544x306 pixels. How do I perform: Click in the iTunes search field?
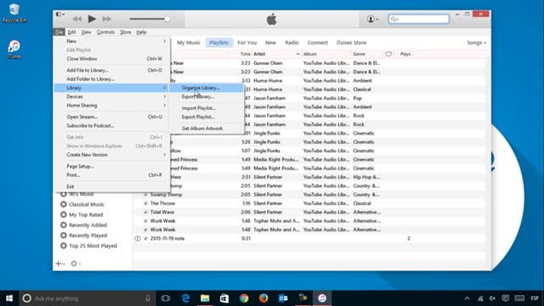(x=419, y=19)
